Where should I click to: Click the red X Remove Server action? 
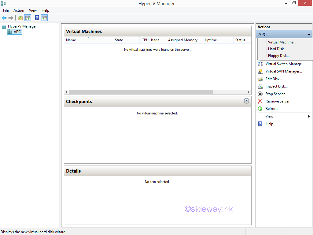tap(260, 101)
